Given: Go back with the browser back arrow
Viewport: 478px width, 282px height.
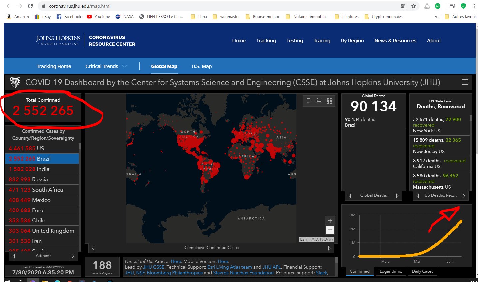Looking at the screenshot, I should [9, 6].
